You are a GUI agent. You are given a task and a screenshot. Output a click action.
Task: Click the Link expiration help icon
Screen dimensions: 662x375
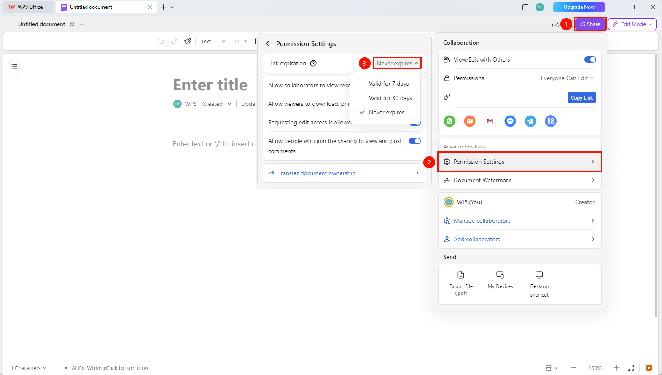[313, 63]
